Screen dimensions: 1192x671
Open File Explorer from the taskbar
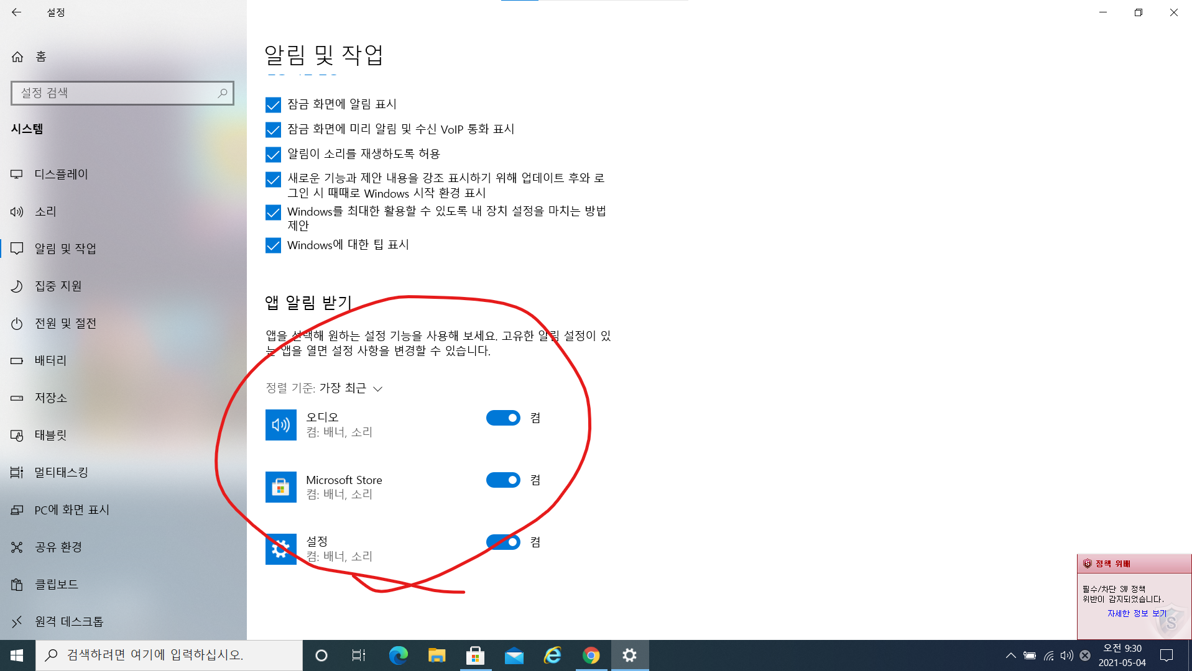tap(437, 655)
